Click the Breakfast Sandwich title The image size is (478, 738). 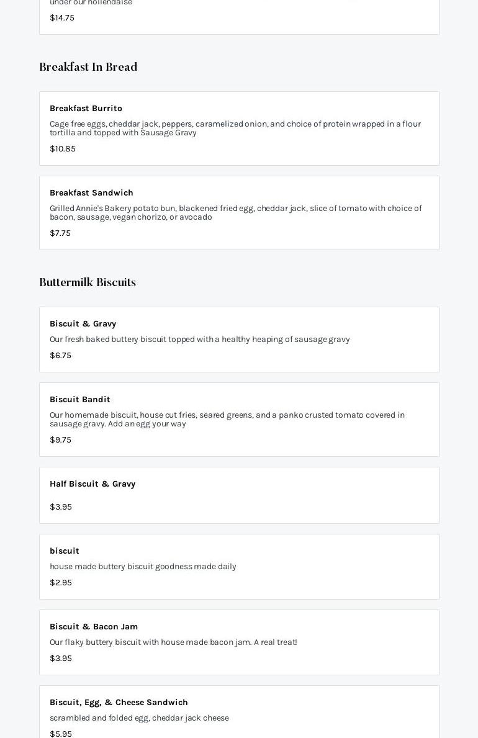click(91, 192)
